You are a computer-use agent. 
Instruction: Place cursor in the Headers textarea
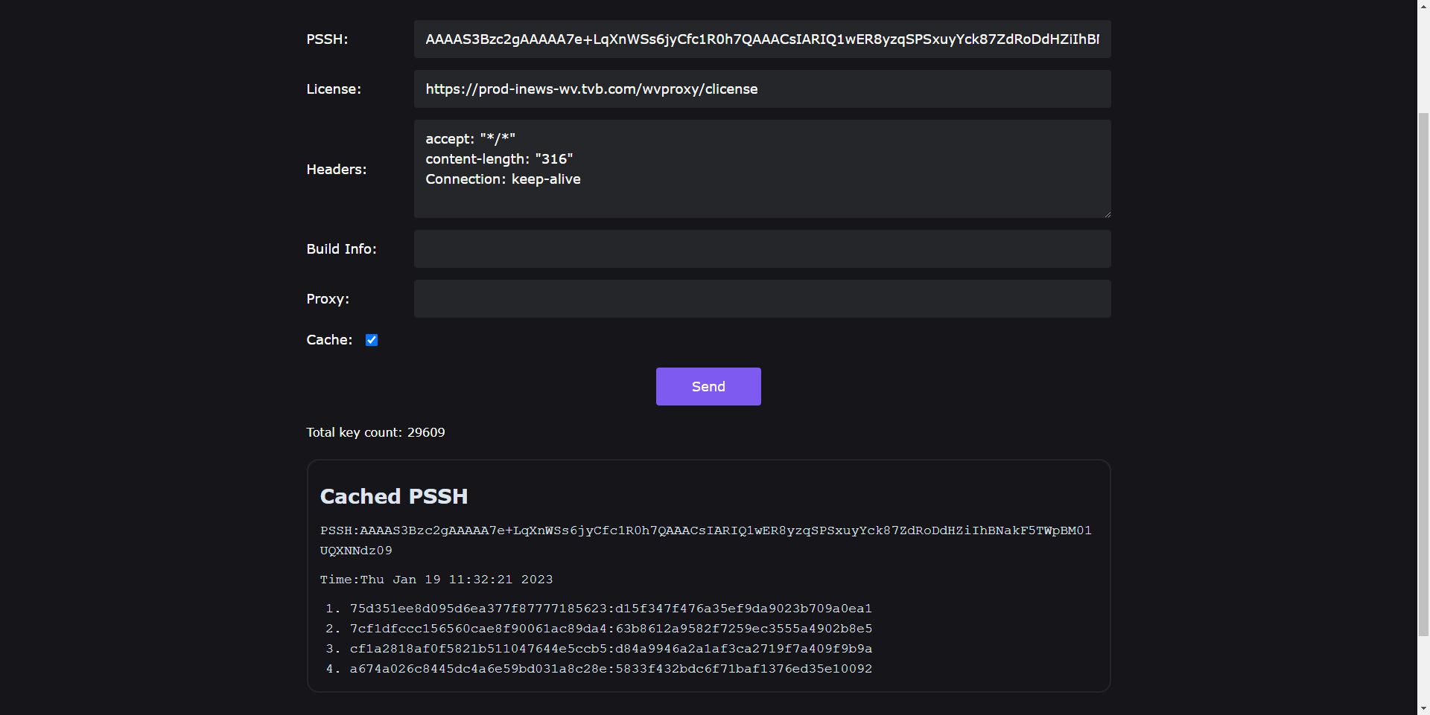pyautogui.click(x=761, y=169)
